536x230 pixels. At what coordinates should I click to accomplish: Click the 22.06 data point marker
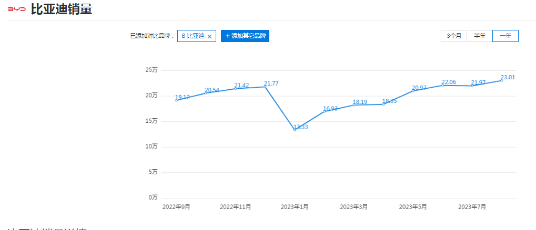[443, 85]
